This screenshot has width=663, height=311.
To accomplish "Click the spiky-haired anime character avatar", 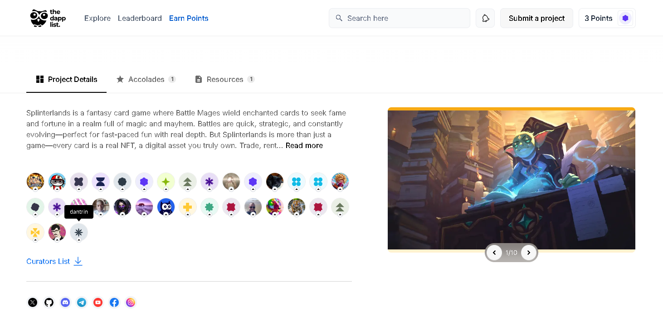I will [x=340, y=182].
